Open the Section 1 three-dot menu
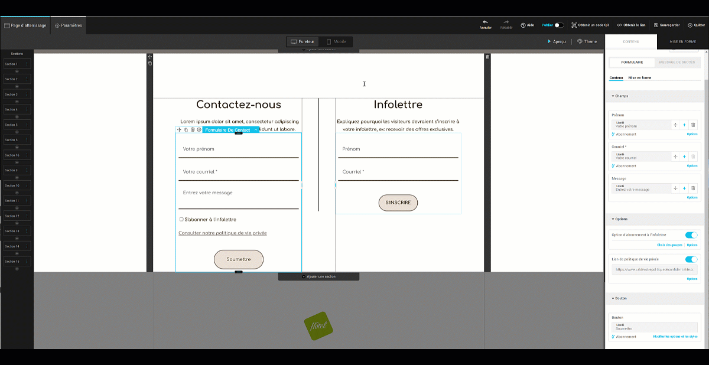Image resolution: width=709 pixels, height=365 pixels. (27, 64)
